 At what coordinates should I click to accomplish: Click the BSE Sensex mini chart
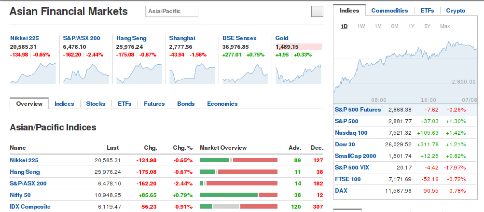click(246, 73)
